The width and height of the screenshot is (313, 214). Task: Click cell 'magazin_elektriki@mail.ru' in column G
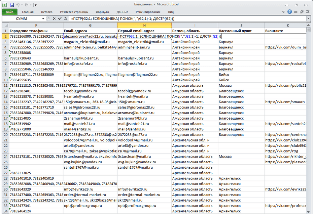click(90, 42)
